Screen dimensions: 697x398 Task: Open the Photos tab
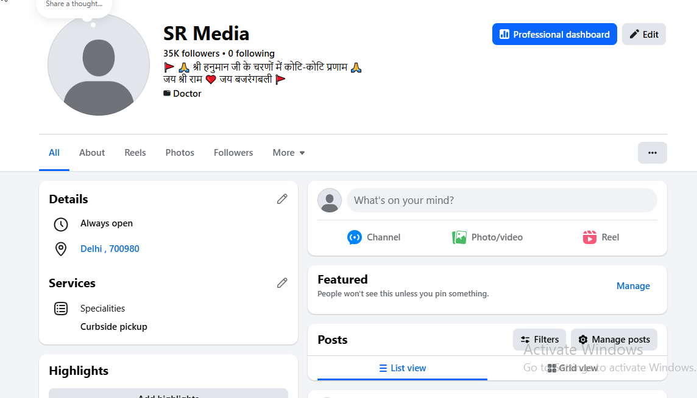[x=180, y=153]
